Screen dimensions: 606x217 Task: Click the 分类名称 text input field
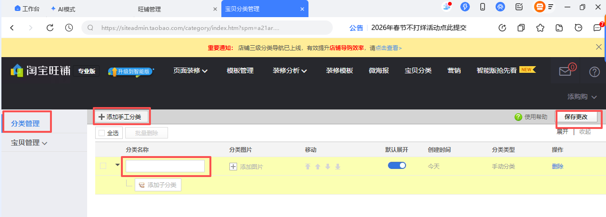(165, 166)
